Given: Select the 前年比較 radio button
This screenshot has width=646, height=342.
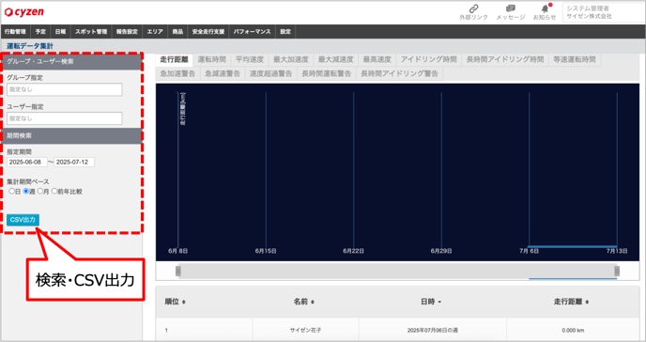Looking at the screenshot, I should pyautogui.click(x=54, y=191).
